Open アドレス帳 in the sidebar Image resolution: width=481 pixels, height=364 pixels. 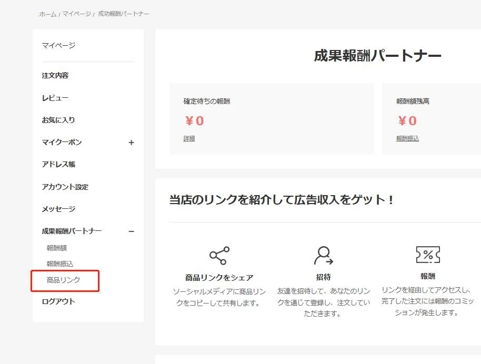pos(58,165)
